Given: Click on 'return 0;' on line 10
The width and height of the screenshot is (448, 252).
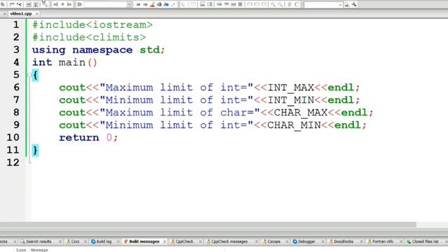Looking at the screenshot, I should pyautogui.click(x=88, y=138).
